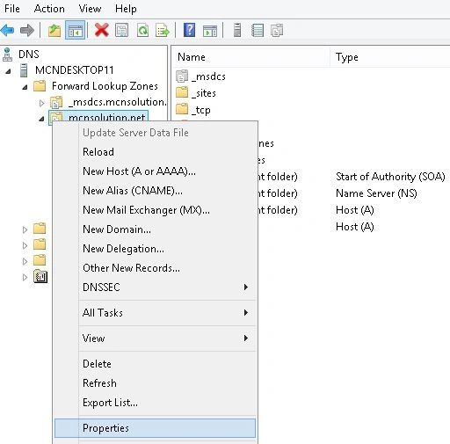Select New Alias (CNAME)...
450x444 pixels.
(155, 191)
